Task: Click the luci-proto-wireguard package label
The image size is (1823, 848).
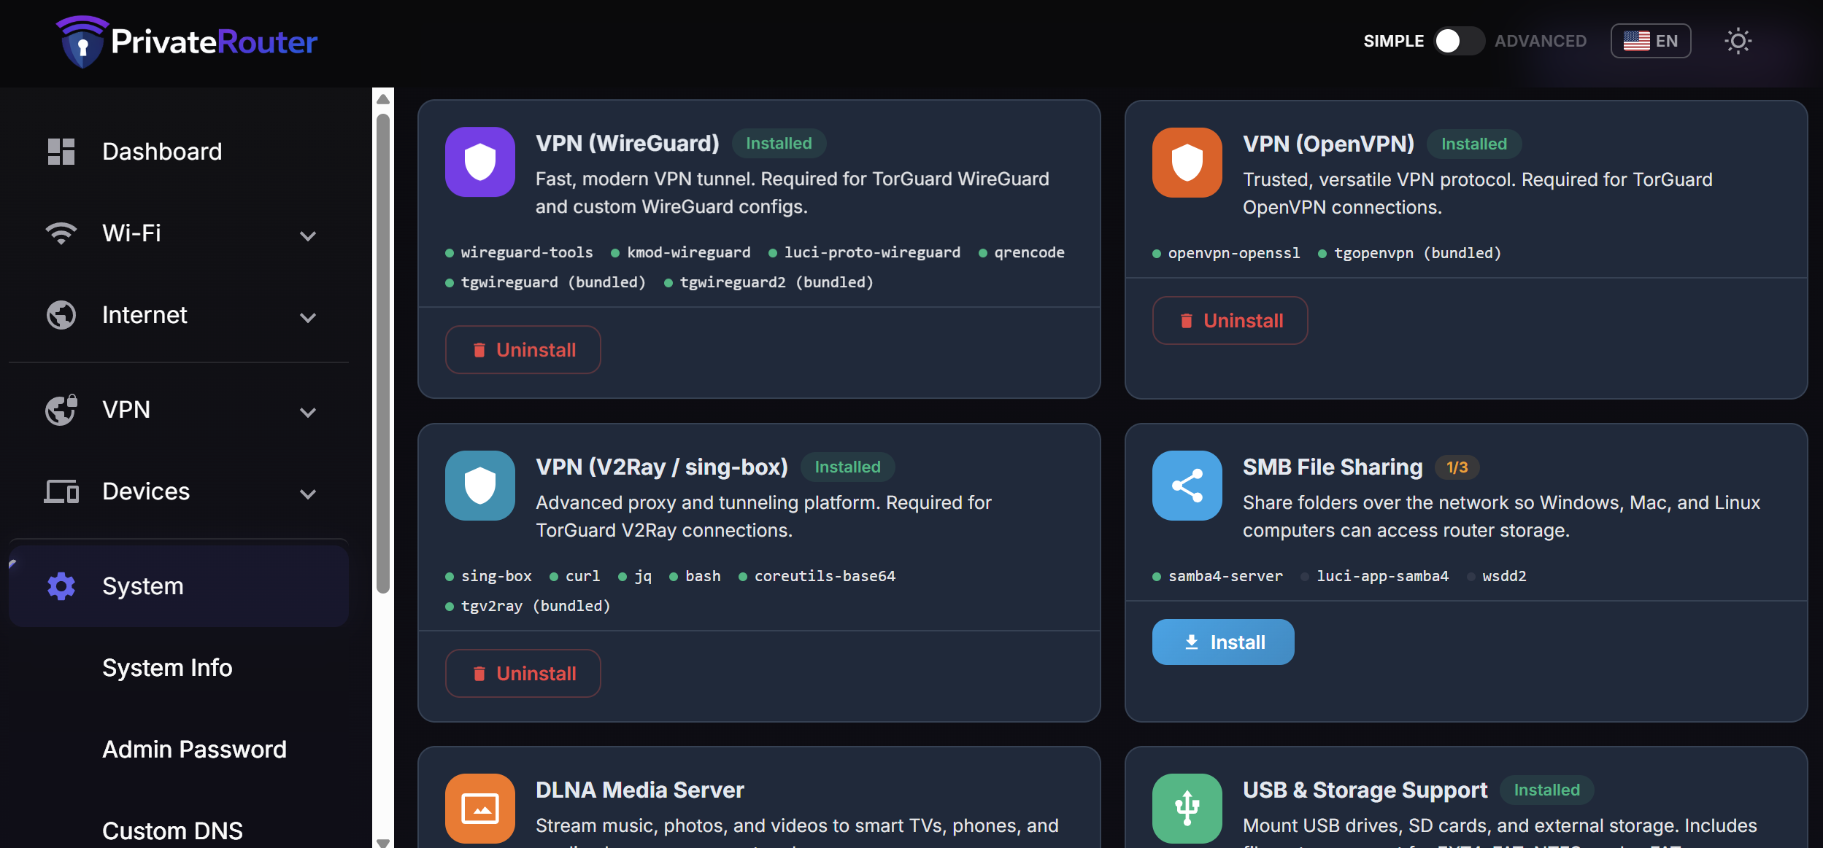Action: pos(872,252)
